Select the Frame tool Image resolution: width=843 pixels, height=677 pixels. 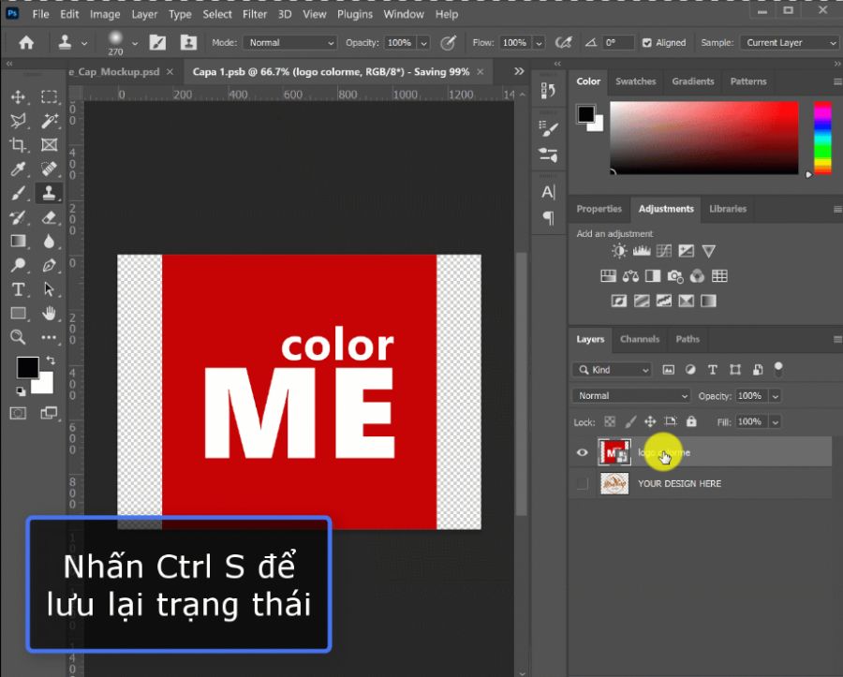click(49, 144)
